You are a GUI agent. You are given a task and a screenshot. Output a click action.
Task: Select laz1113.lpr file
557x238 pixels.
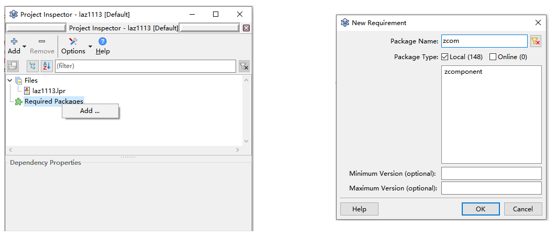[49, 91]
